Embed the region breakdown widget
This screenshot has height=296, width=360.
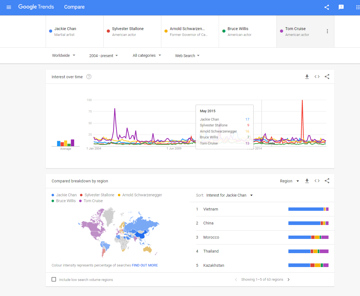(317, 181)
